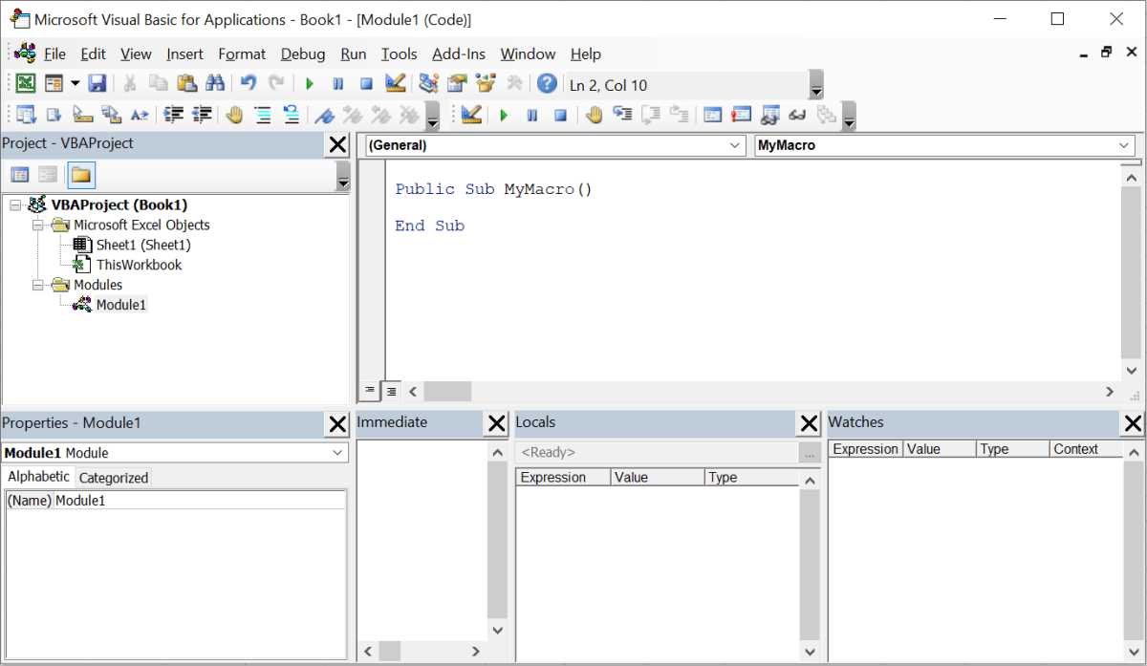This screenshot has width=1147, height=666.
Task: Click the ellipsis button in the Locals window
Action: click(x=809, y=452)
